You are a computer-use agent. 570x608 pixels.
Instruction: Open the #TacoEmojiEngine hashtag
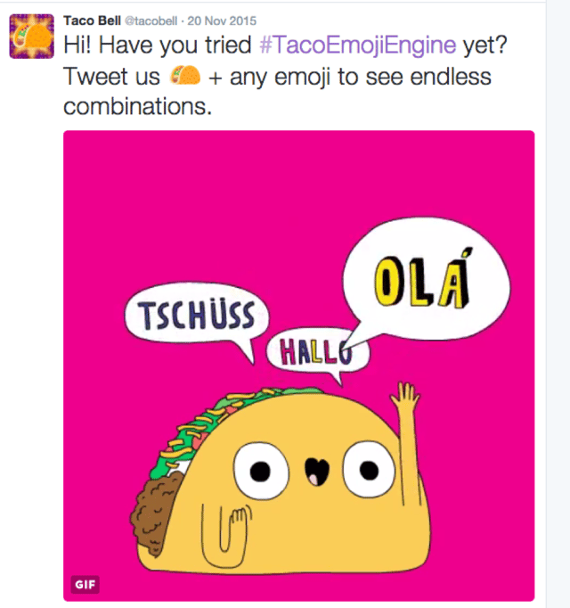tap(358, 45)
